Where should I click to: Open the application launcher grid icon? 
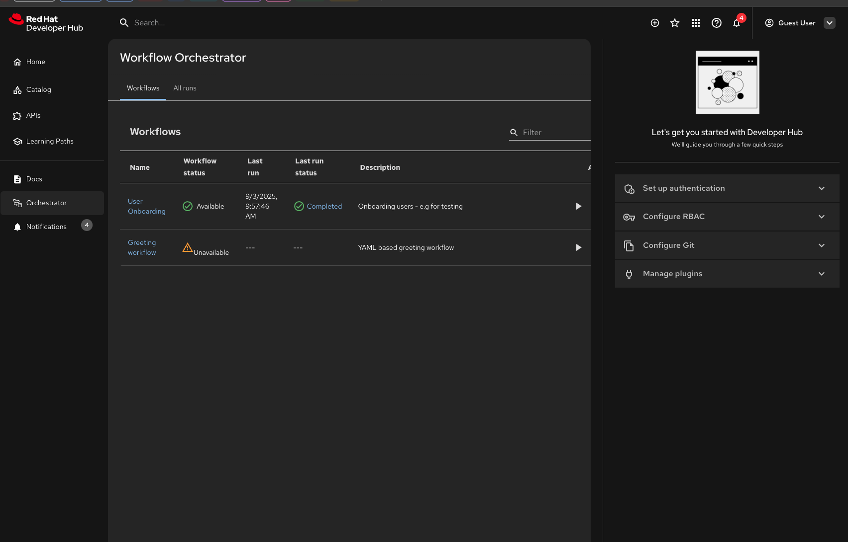tap(696, 23)
